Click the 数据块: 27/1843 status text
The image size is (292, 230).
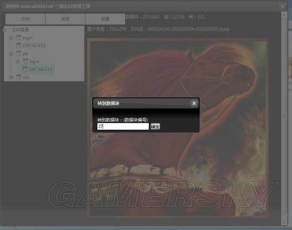[x=142, y=17]
